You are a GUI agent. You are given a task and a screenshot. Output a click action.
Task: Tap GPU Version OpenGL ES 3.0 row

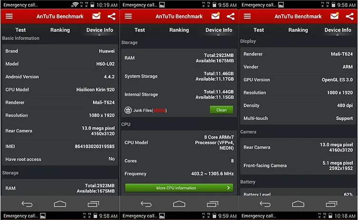tap(298, 80)
